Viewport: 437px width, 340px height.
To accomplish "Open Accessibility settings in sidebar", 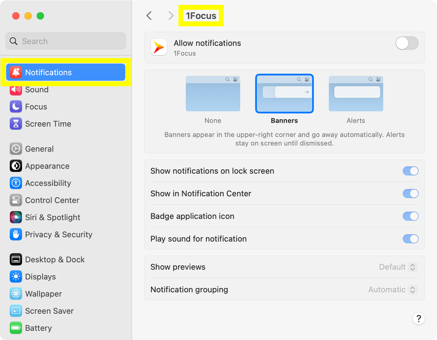I will tap(65, 183).
